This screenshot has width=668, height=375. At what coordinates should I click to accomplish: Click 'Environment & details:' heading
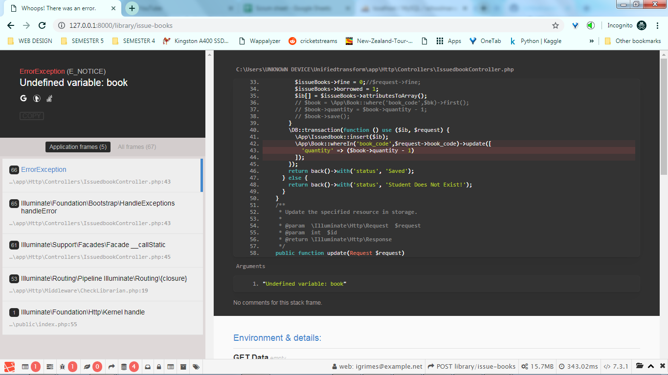click(277, 338)
